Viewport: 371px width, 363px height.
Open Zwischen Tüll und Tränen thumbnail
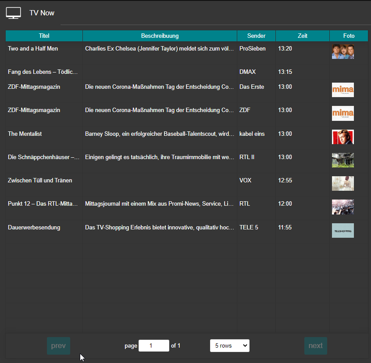pyautogui.click(x=343, y=184)
